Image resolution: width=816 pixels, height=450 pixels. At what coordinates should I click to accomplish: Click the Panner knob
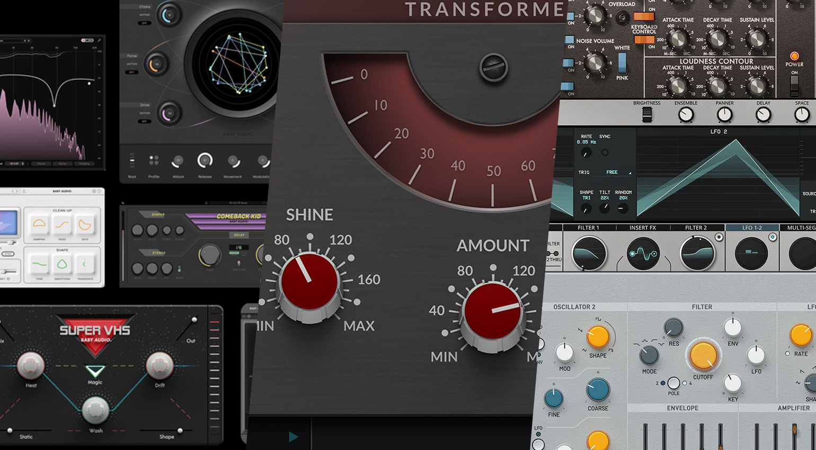724,115
